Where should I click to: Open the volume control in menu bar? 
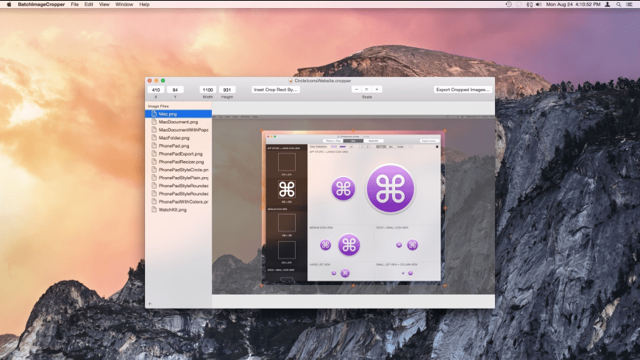[538, 4]
